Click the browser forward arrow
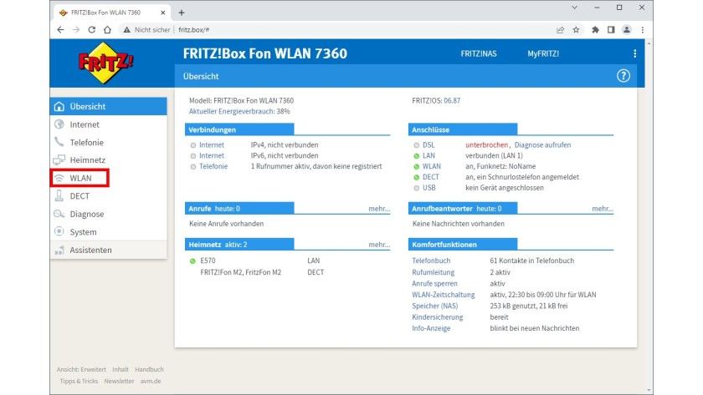Viewport: 703px width, 395px height. (x=76, y=29)
